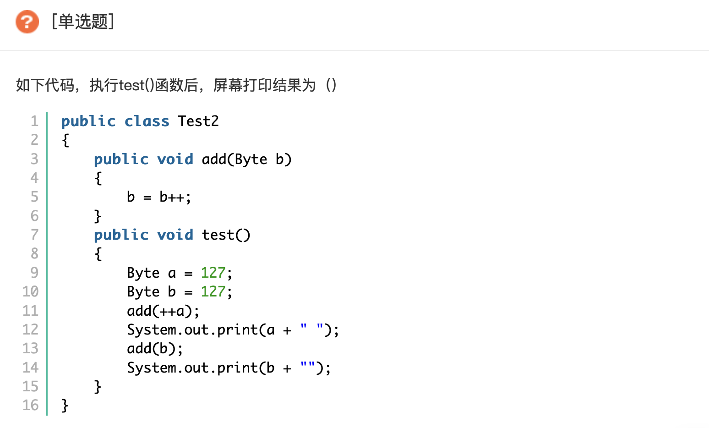This screenshot has height=428, width=709.
Task: Click the [单选题] label
Action: (83, 22)
